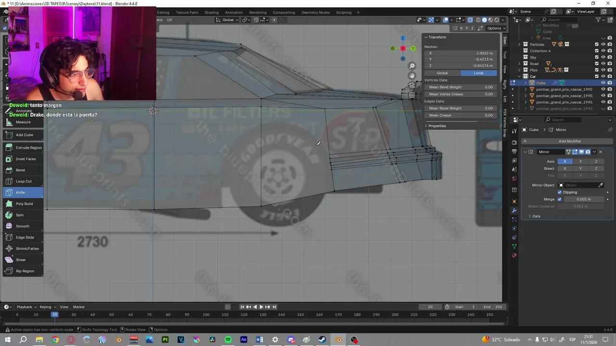Click the Mean Bevel Weight vertices slider
This screenshot has width=616, height=346.
tap(461, 87)
